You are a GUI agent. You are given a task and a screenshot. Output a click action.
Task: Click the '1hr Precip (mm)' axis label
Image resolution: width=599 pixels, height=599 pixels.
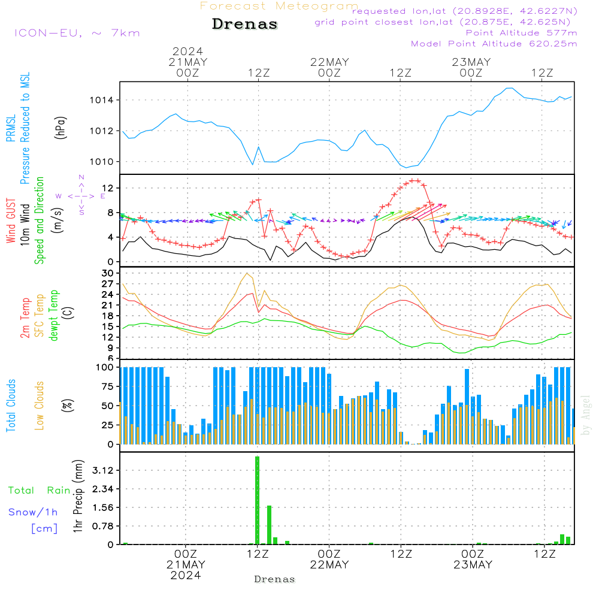coord(78,496)
